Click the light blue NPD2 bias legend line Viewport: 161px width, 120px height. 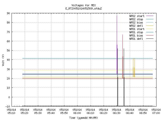[150, 22]
